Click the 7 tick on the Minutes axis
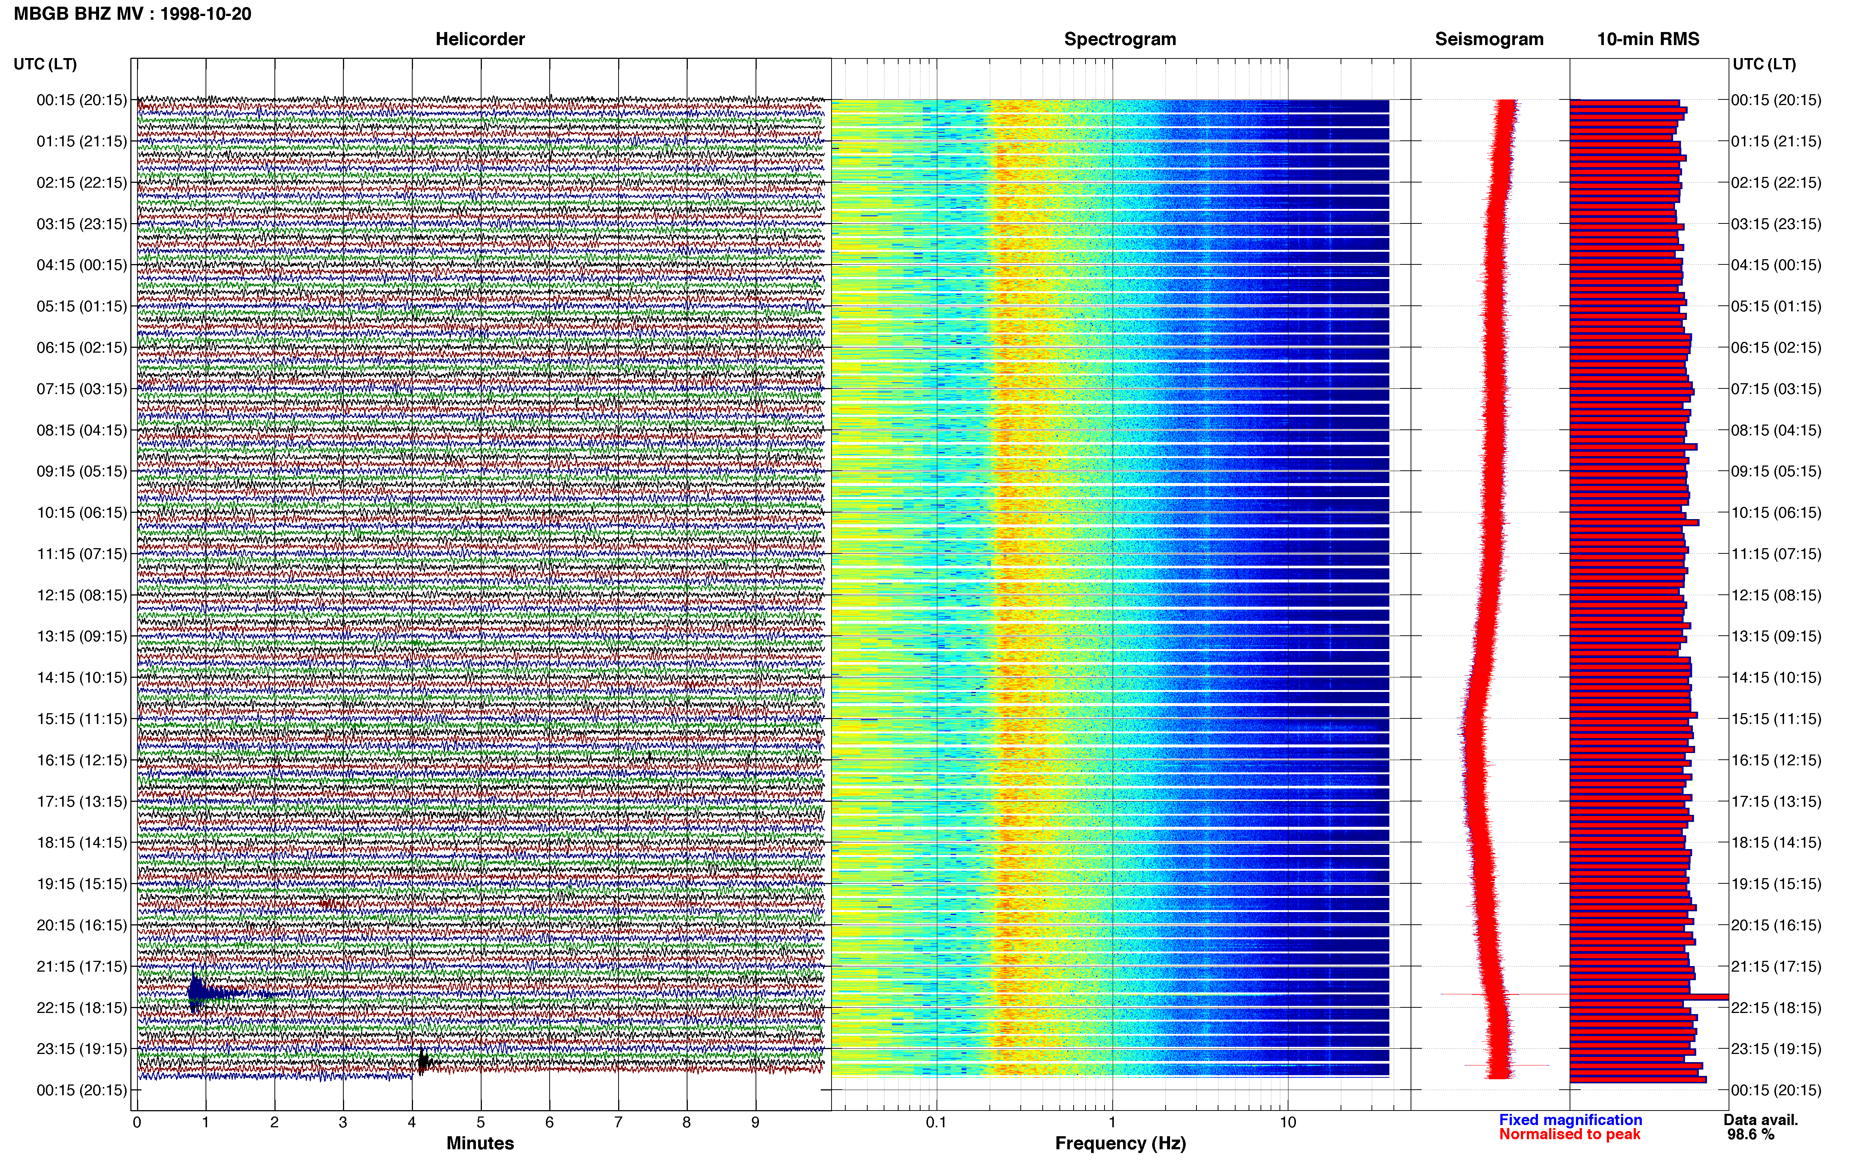Screen dimensions: 1869x1169 619,1122
